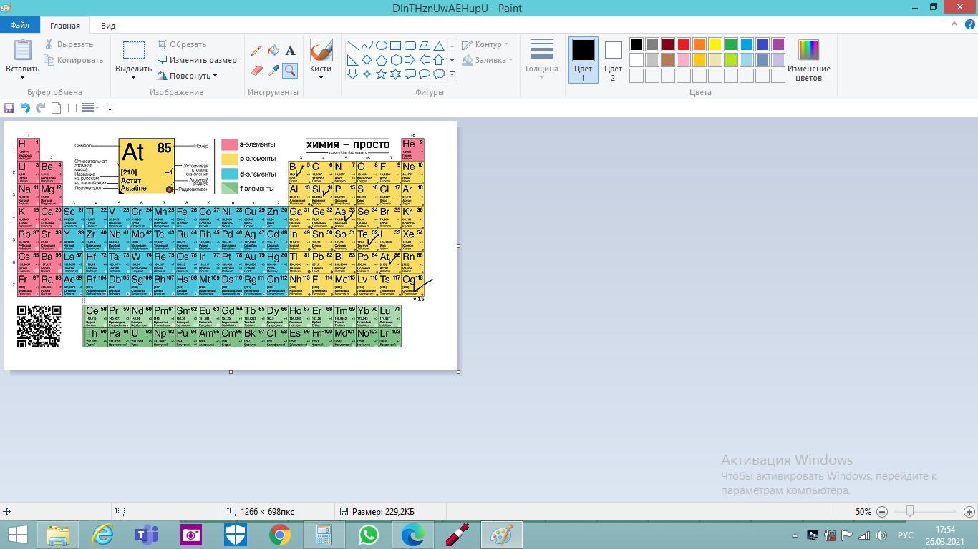Zoom in using the plus button
This screenshot has width=978, height=549.
point(969,512)
